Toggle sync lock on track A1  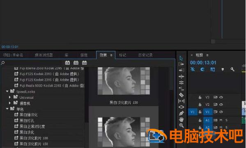tap(215, 120)
